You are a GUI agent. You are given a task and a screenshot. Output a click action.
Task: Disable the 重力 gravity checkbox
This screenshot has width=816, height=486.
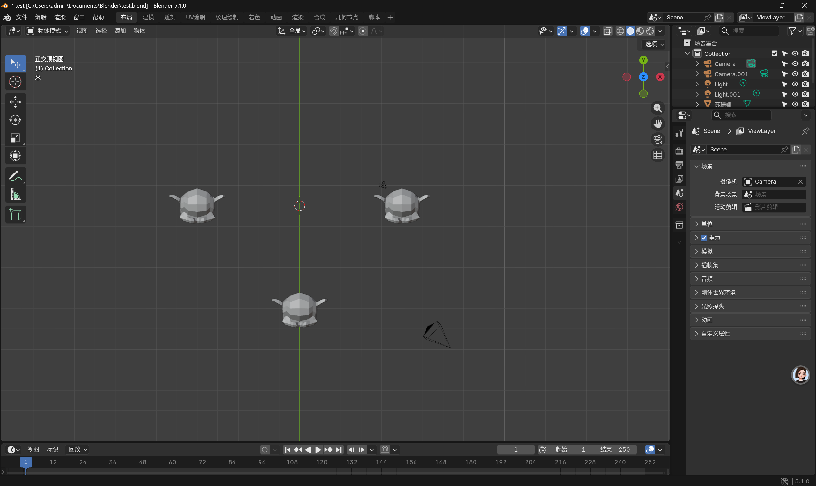click(x=704, y=238)
